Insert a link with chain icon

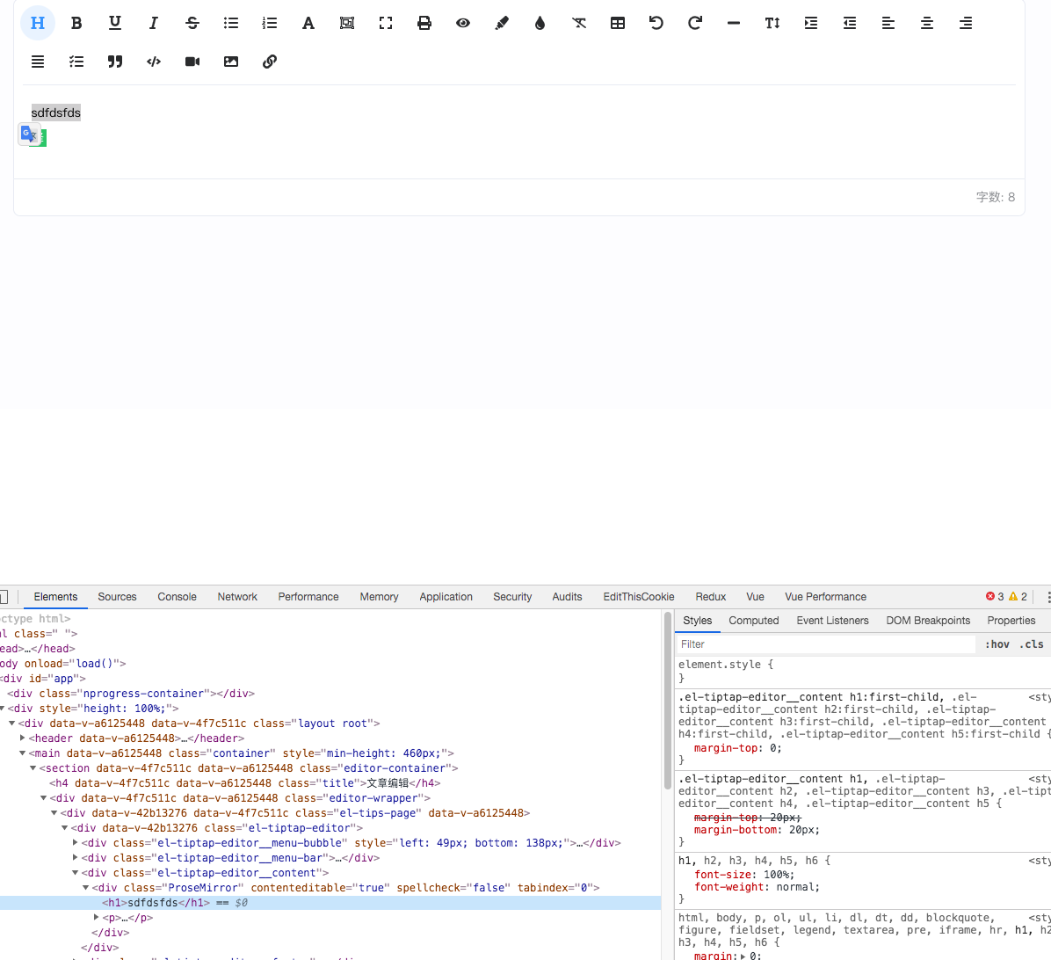[270, 62]
